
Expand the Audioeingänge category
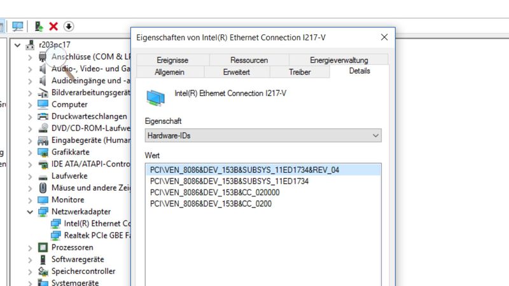click(30, 81)
